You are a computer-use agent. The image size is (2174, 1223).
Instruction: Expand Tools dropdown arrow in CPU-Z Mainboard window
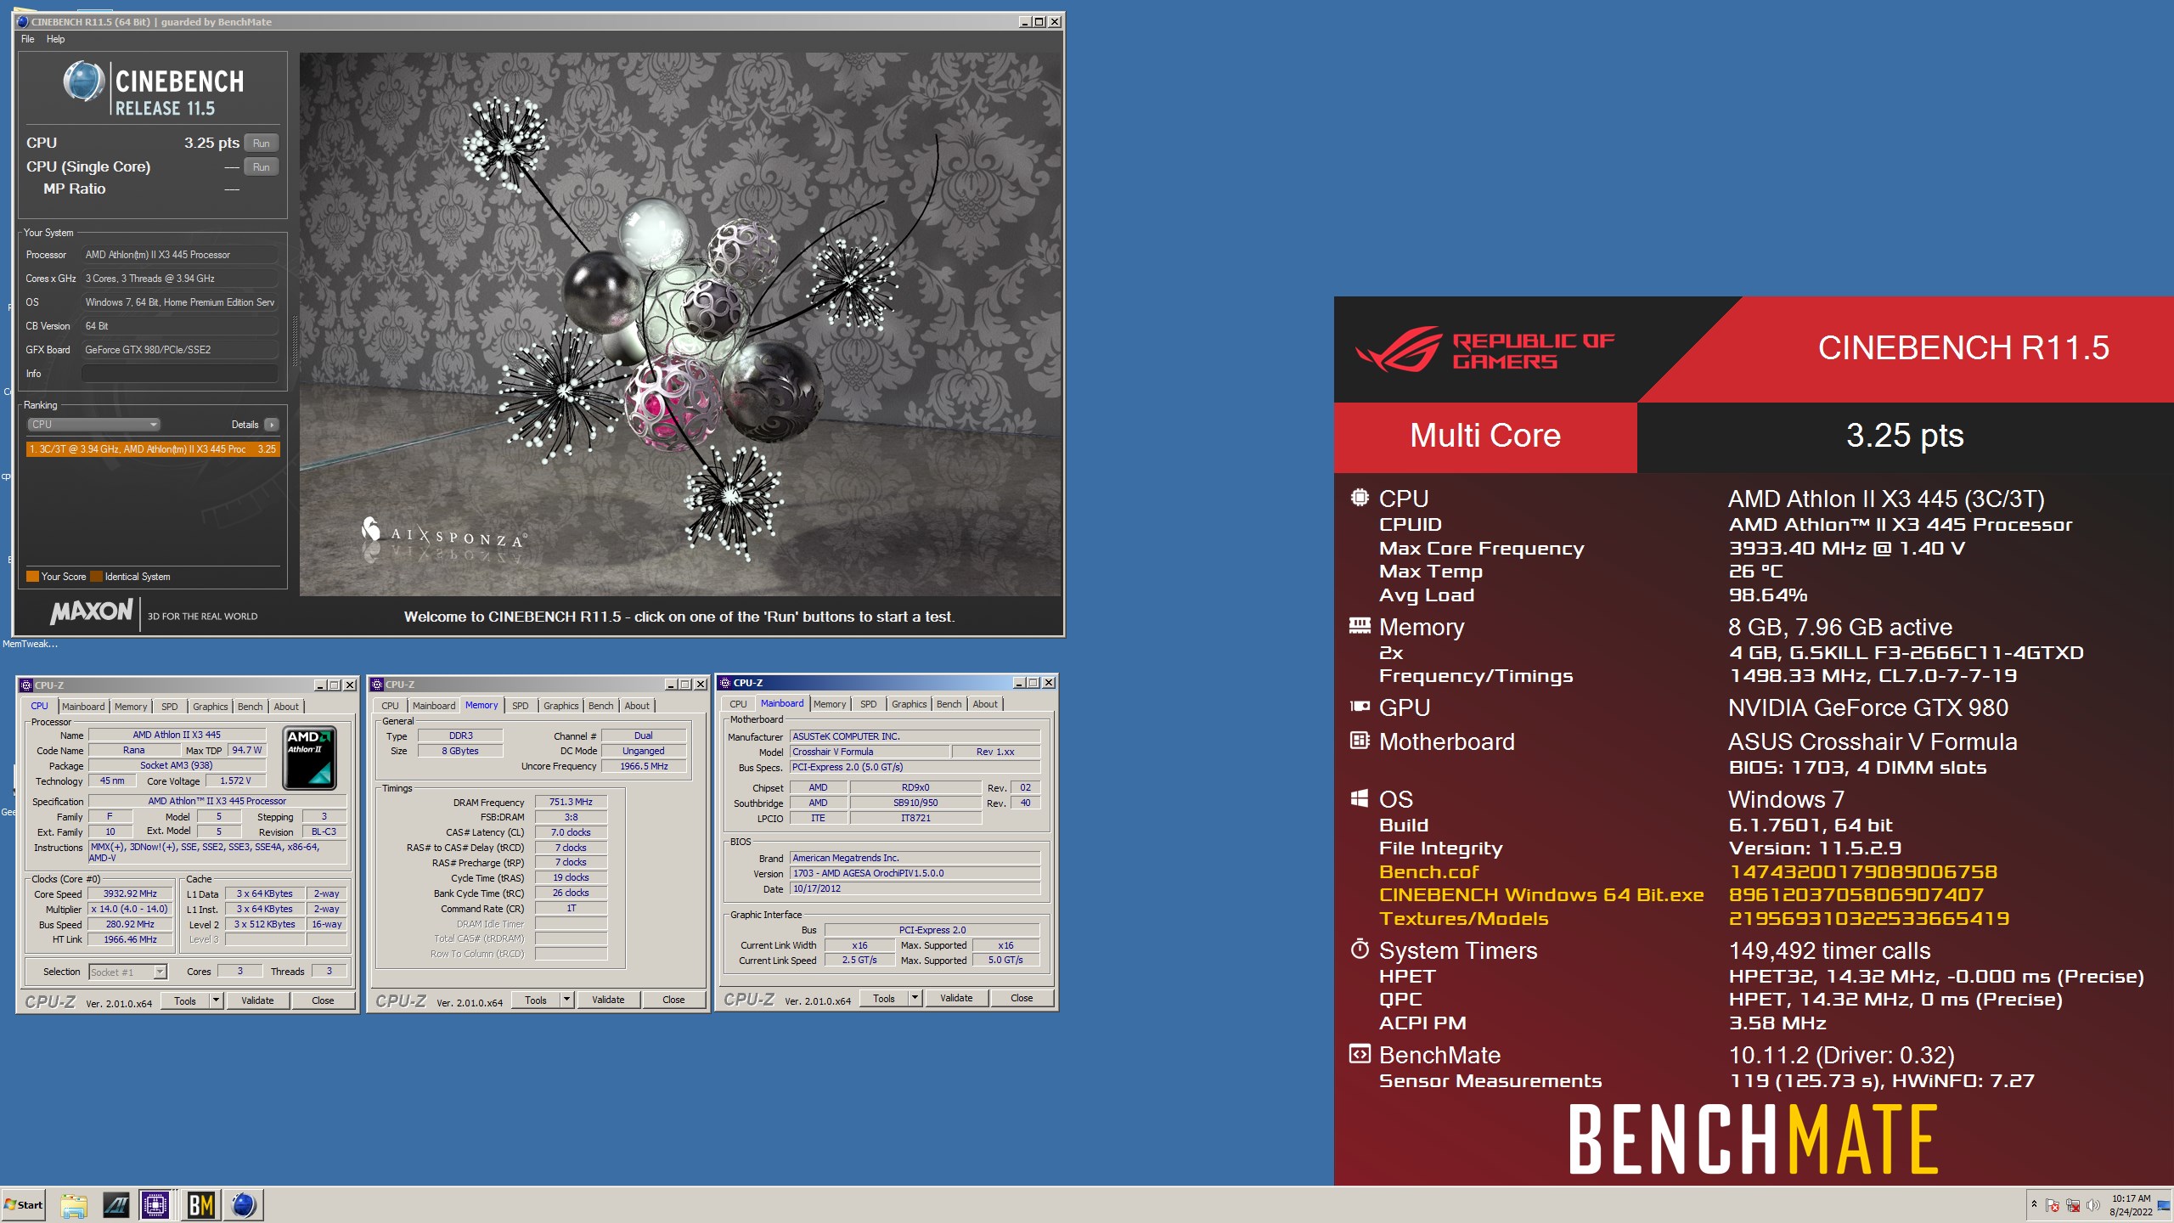click(915, 999)
